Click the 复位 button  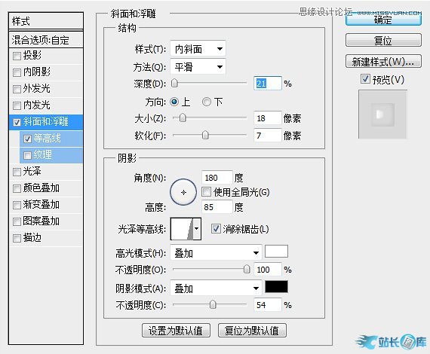383,41
